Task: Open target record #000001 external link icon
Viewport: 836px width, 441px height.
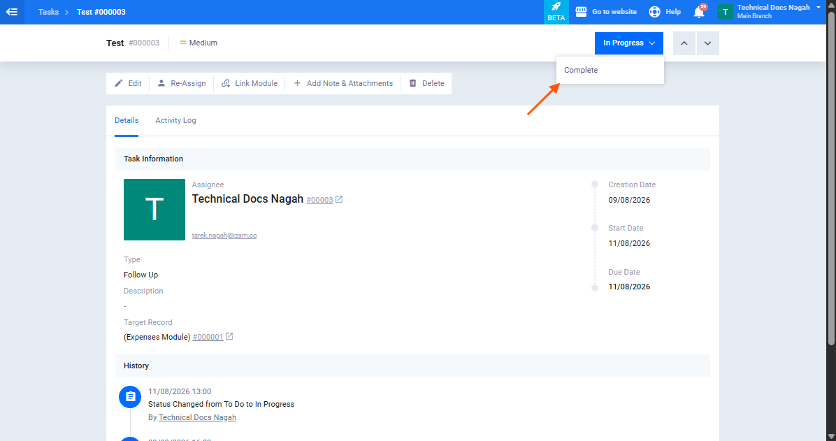Action: [x=229, y=336]
